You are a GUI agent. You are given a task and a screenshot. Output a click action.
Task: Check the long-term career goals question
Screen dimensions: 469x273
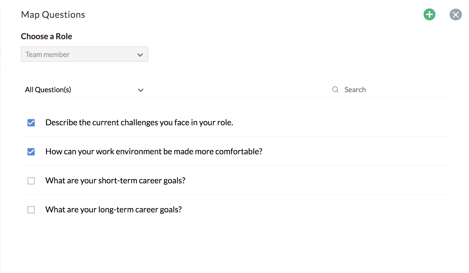coord(31,210)
